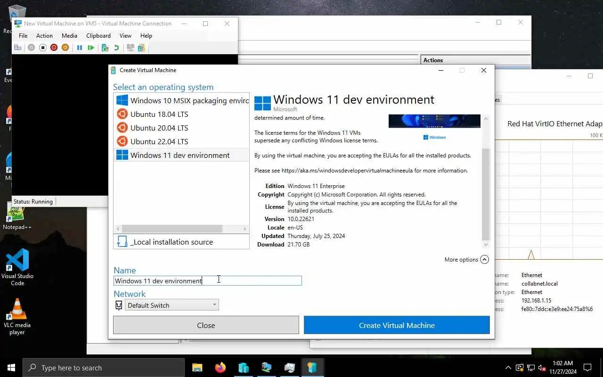This screenshot has width=603, height=377.
Task: Select Windows 11 dev environment list entry
Action: pos(181,155)
